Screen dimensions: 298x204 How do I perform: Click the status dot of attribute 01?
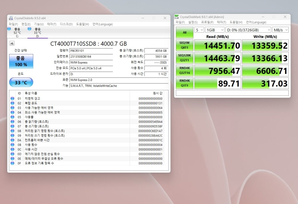point(13,99)
